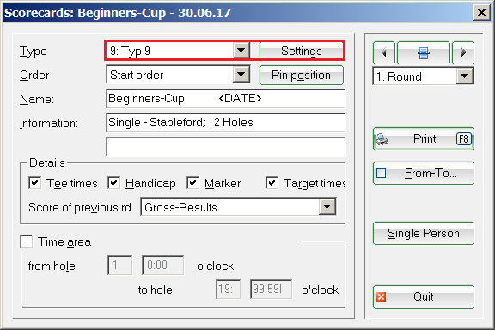Toggle the Target times checkbox
The image size is (495, 330).
[x=272, y=183]
